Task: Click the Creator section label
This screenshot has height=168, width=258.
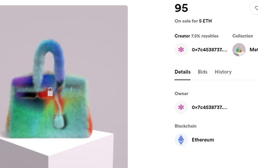Action: 182,36
